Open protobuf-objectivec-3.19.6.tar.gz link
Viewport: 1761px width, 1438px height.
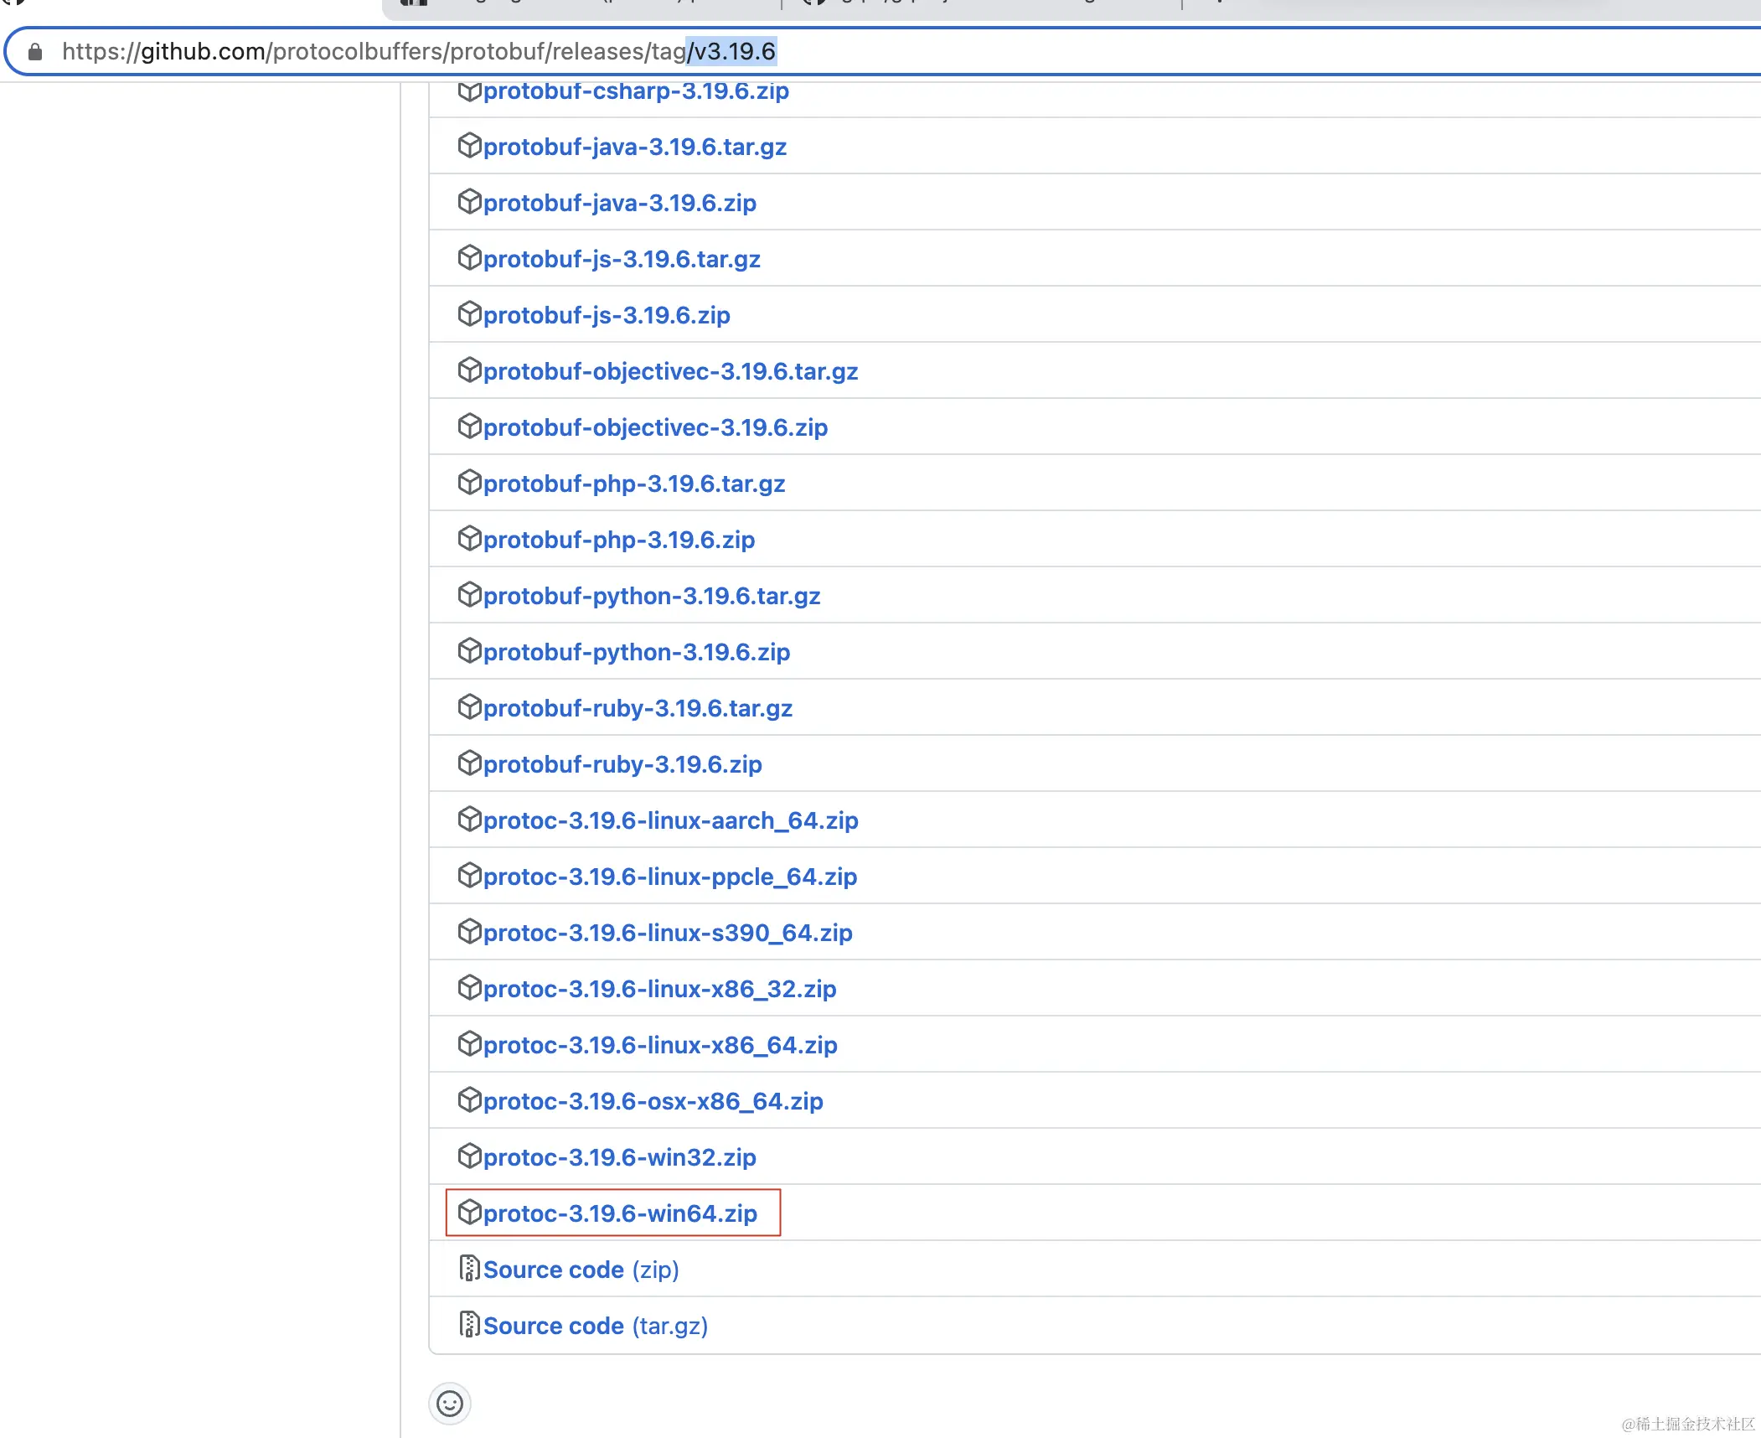click(670, 371)
